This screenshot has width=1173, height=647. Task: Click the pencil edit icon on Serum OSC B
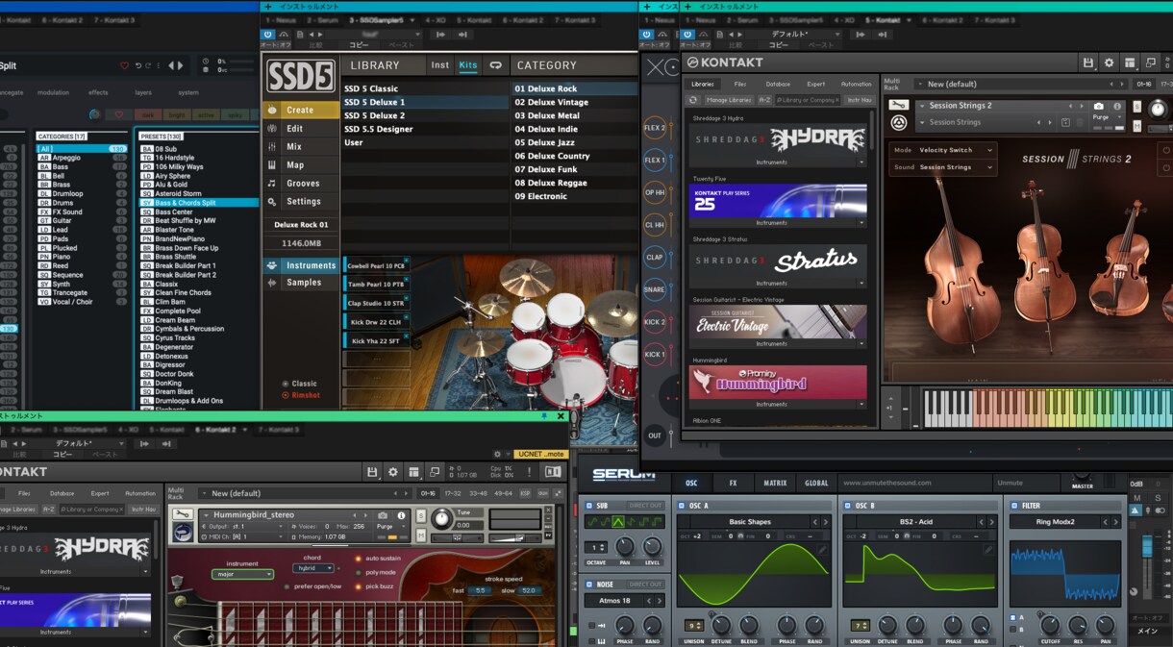tap(987, 549)
